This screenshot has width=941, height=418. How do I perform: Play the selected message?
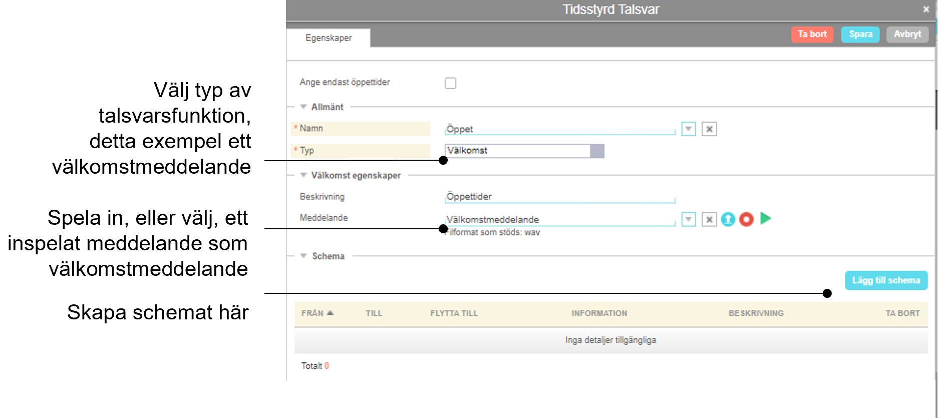pos(765,218)
